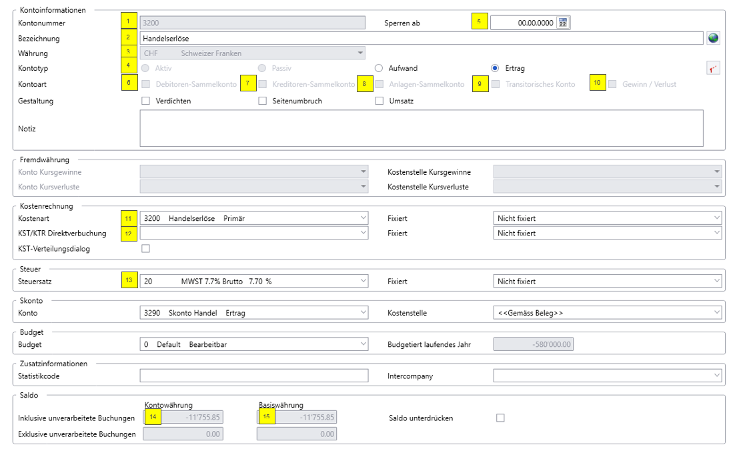The image size is (733, 455).
Task: Select the Aufwand radio button
Action: pos(379,68)
